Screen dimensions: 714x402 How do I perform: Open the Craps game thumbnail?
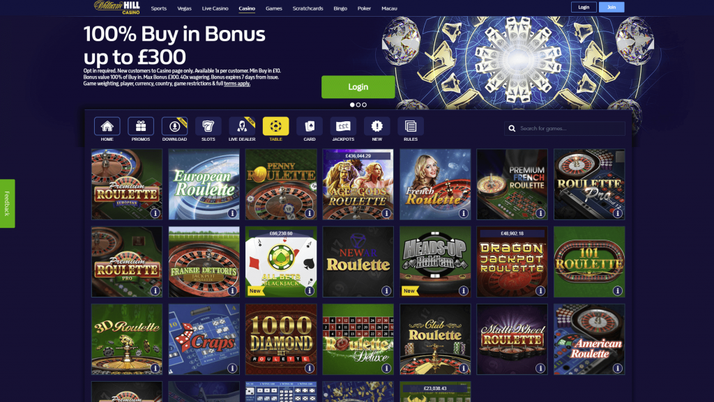coord(204,339)
